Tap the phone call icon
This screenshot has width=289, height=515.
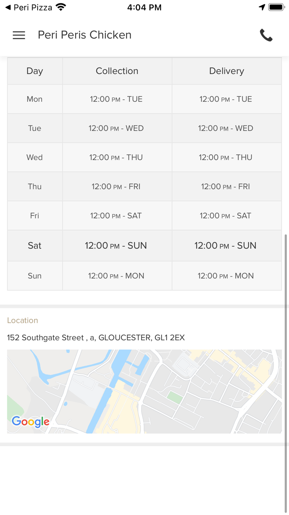[x=266, y=35]
